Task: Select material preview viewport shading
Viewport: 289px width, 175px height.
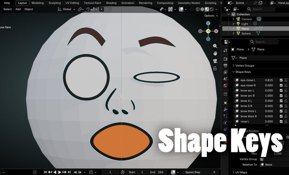Action: (x=207, y=9)
